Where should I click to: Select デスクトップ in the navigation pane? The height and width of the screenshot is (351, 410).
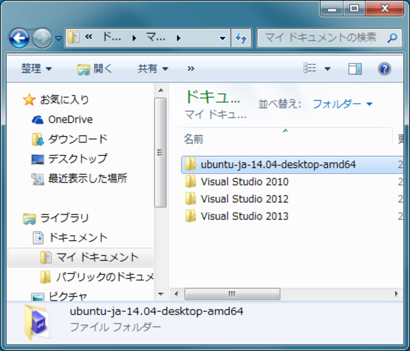[77, 159]
